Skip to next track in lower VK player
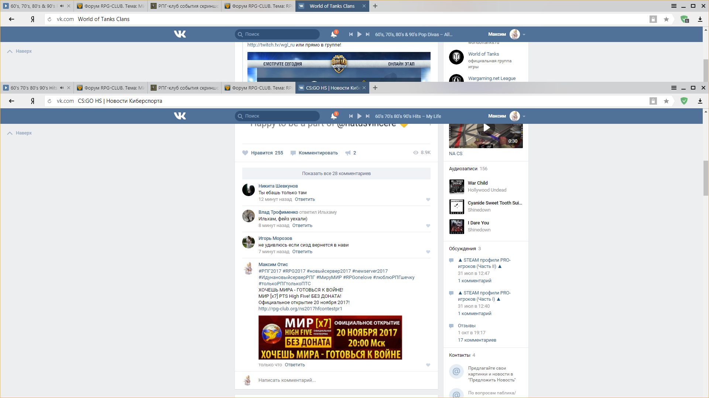 coord(367,116)
